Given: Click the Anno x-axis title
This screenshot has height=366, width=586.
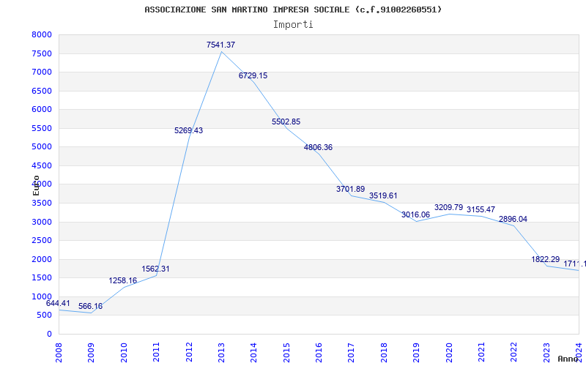Looking at the screenshot, I should [568, 359].
